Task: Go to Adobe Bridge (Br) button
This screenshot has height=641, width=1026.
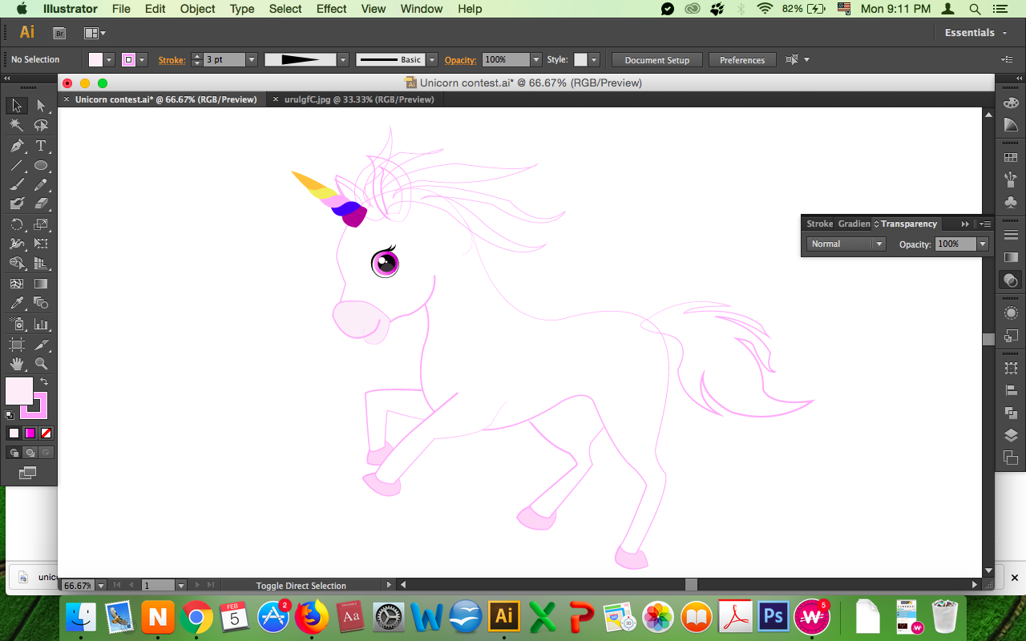Action: pos(59,33)
